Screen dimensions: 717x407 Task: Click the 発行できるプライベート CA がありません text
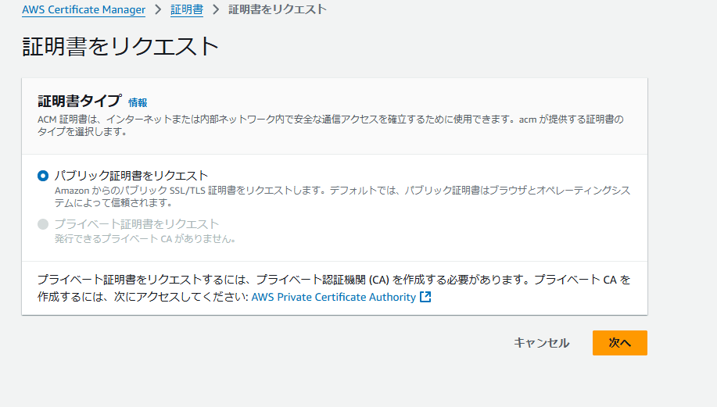pos(145,239)
